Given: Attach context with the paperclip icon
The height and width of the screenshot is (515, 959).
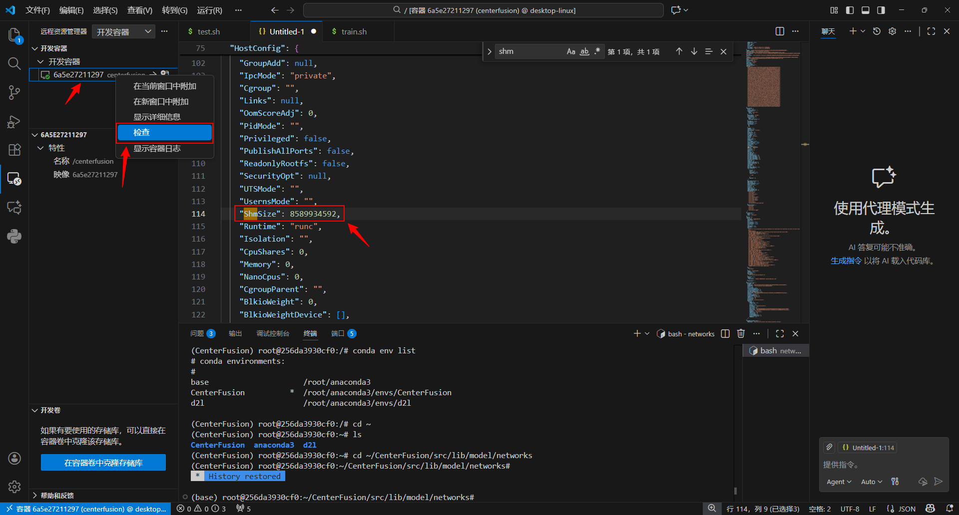Looking at the screenshot, I should [x=829, y=447].
